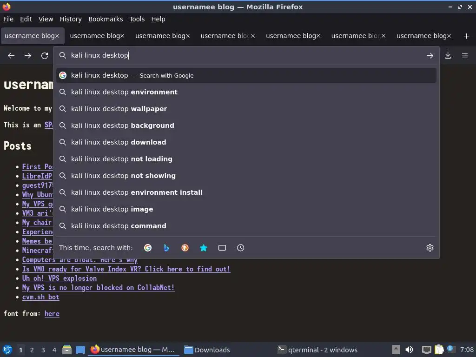
Task: Select 'kali linux desktop — Search with Google'
Action: coord(246,75)
